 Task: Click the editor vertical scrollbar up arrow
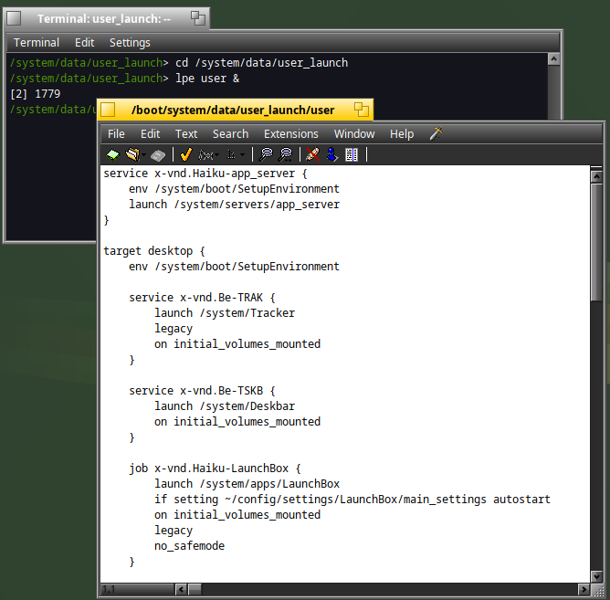596,177
